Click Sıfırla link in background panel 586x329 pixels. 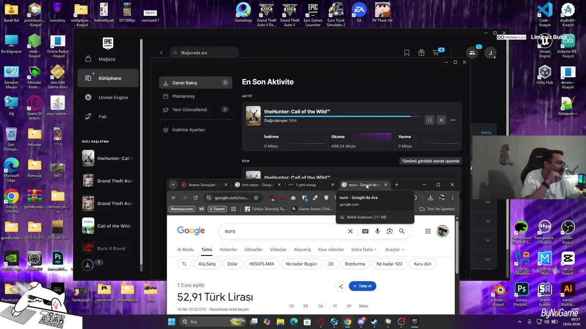pos(486,133)
